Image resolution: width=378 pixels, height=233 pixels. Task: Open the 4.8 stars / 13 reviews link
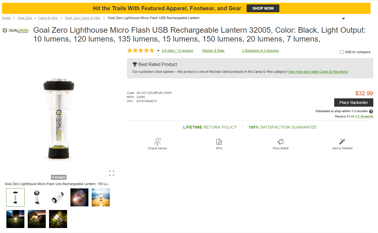(177, 51)
